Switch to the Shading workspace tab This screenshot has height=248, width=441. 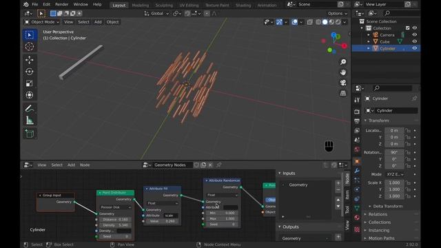pyautogui.click(x=243, y=6)
